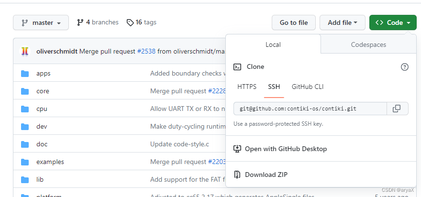Screen dimensions: 421x197
Task: Open the cpu folder
Action: point(42,109)
